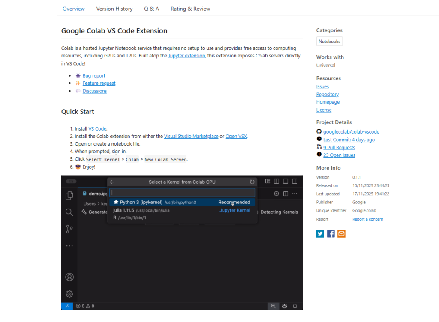Toggle primary side bar layout icon
The height and width of the screenshot is (322, 439).
277,181
